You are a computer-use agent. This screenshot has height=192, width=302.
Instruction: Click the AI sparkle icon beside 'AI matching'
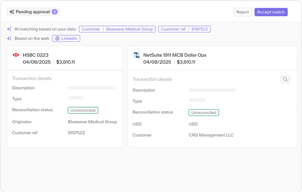[x=9, y=29]
